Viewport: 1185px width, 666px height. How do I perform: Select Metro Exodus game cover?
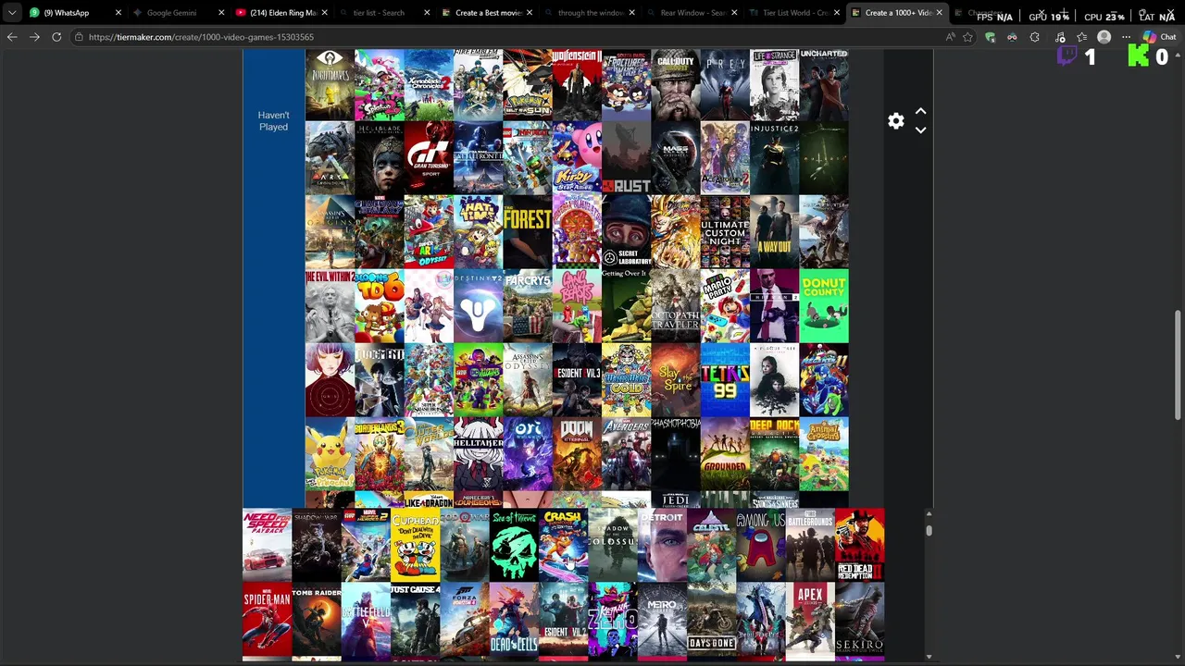[x=662, y=619]
